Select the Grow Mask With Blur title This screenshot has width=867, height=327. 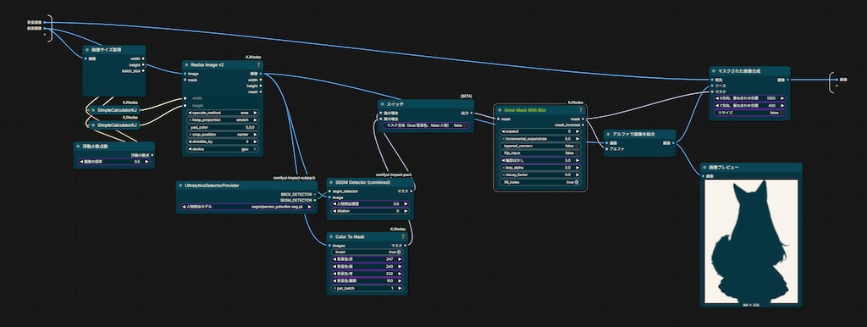click(525, 109)
